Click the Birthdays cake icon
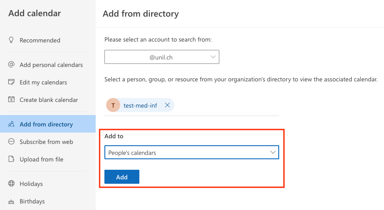 coord(11,201)
